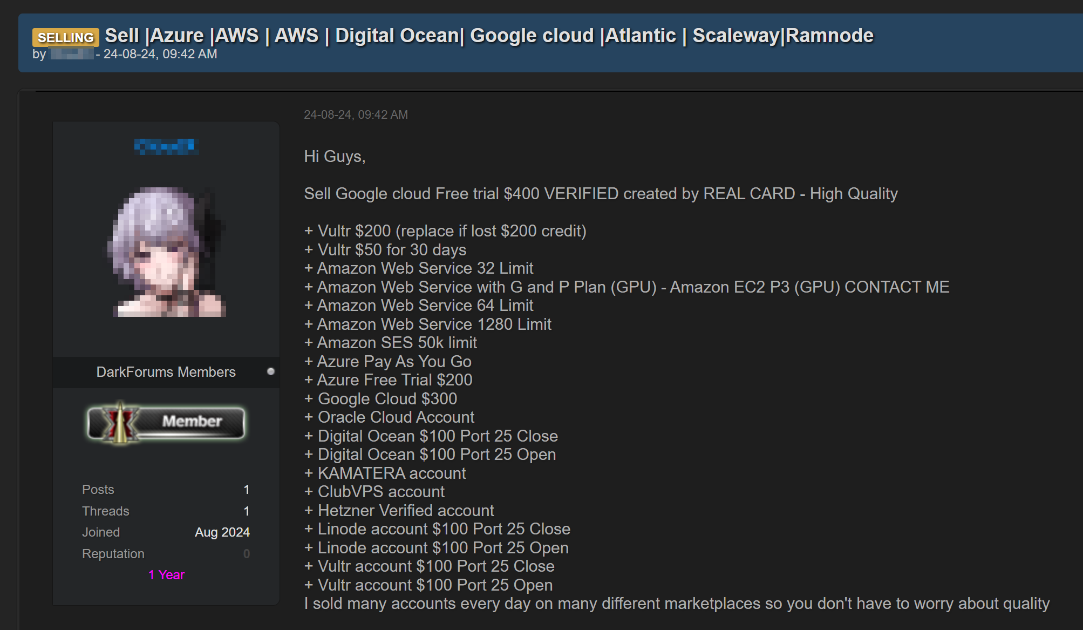1083x630 pixels.
Task: Open the user's Posts count
Action: click(246, 490)
